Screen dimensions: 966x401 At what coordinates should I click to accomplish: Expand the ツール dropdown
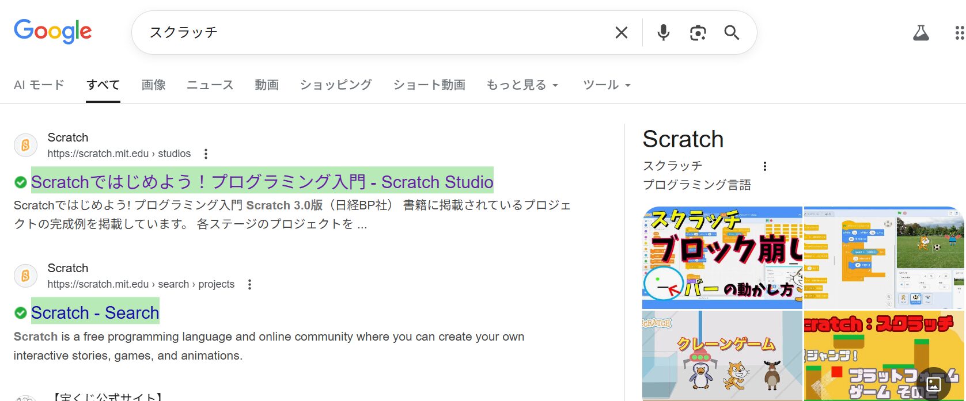pyautogui.click(x=607, y=85)
